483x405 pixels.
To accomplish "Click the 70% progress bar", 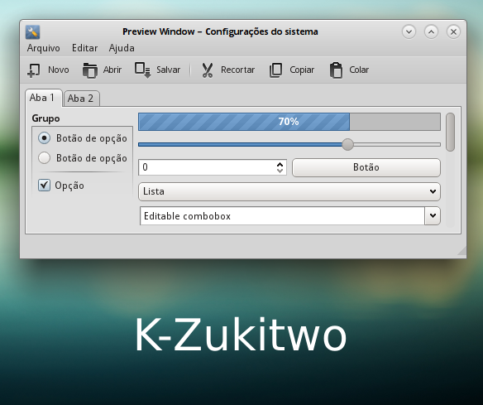I will [289, 122].
